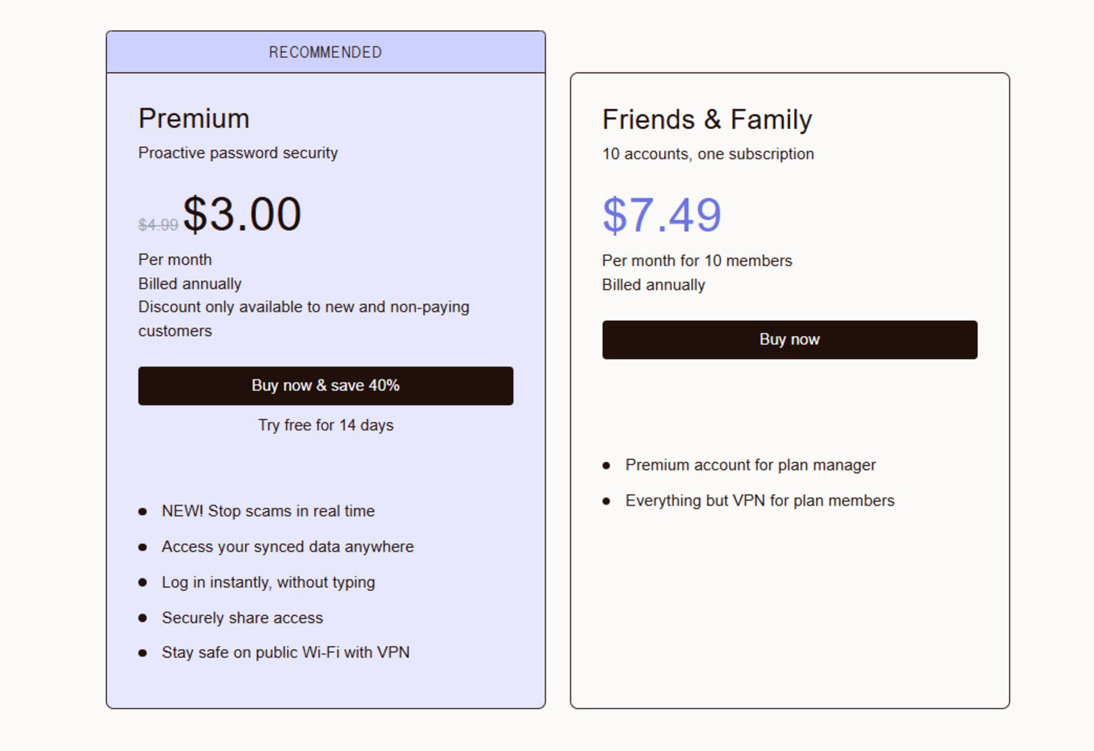Open the Try free for 14 days link
1094x751 pixels.
pos(325,425)
